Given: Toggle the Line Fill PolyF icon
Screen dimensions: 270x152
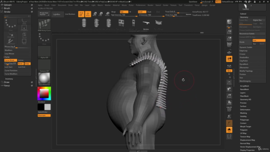Looking at the screenshot, I should pyautogui.click(x=229, y=109).
